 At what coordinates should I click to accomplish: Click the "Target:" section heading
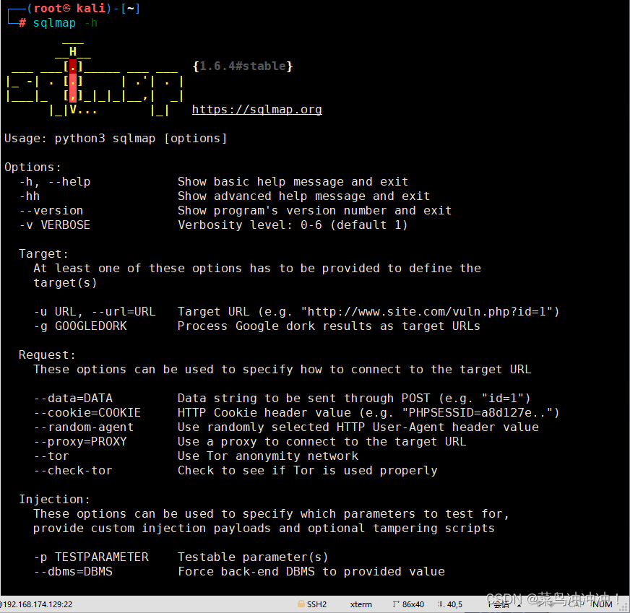(43, 254)
